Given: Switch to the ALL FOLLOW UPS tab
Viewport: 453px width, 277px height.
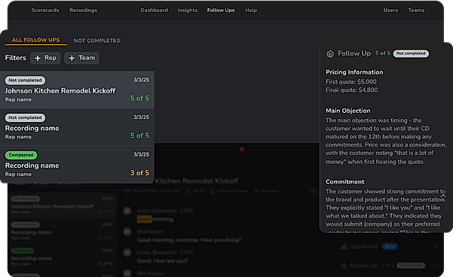Looking at the screenshot, I should [x=36, y=40].
